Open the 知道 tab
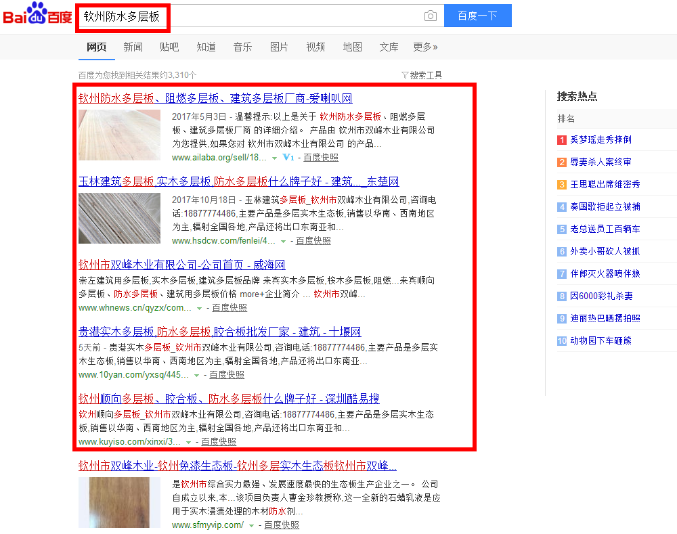This screenshot has height=534, width=677. pos(206,47)
